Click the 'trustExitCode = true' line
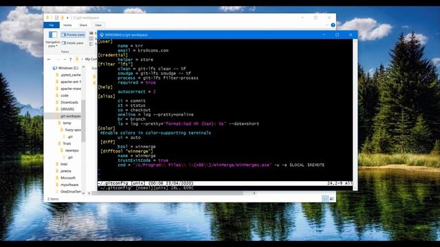Viewport: 440px width, 247px height. (x=143, y=160)
